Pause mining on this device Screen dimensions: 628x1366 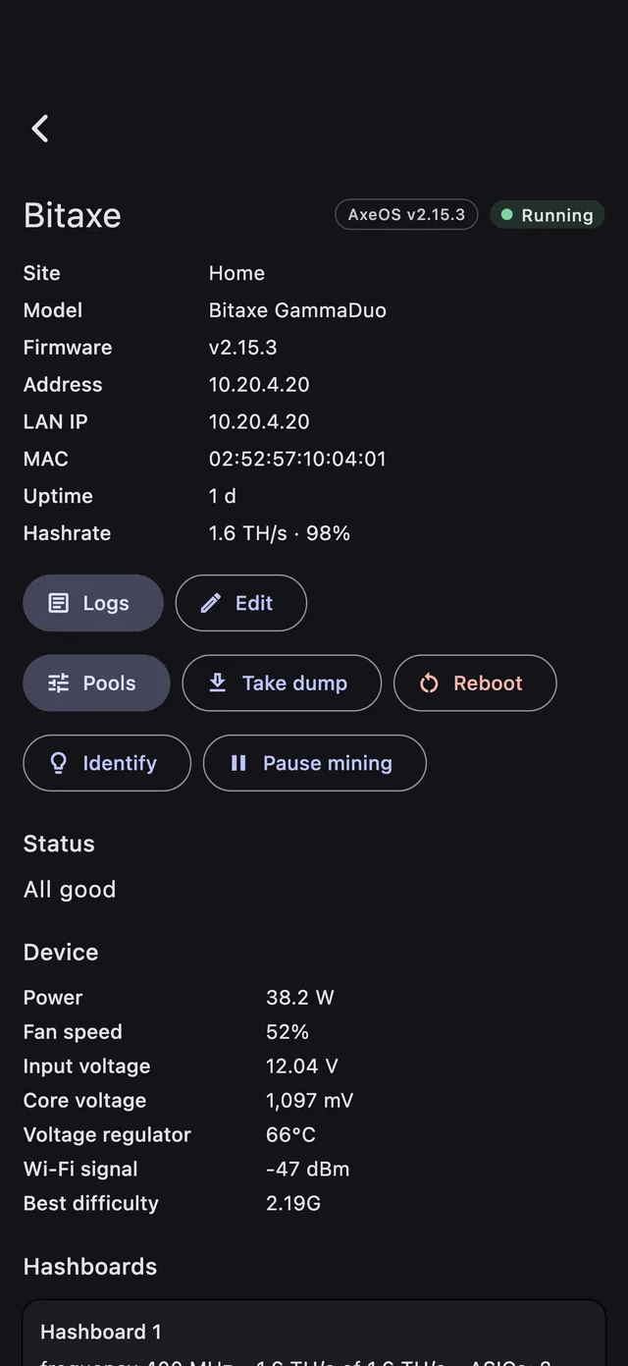315,763
